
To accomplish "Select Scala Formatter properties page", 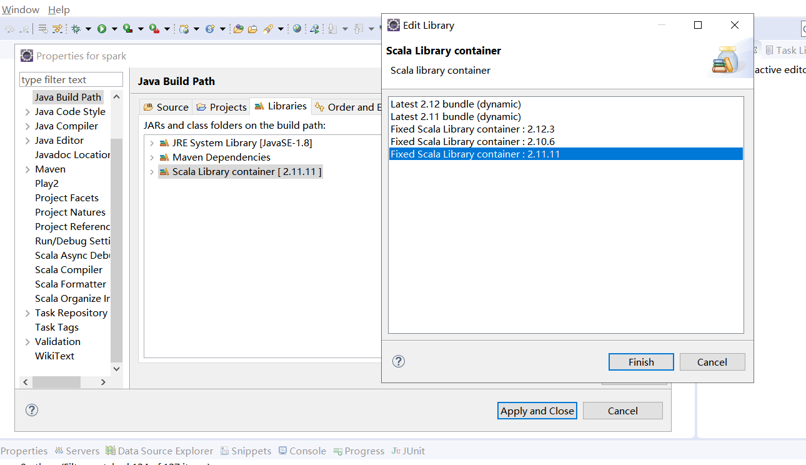I will [71, 284].
